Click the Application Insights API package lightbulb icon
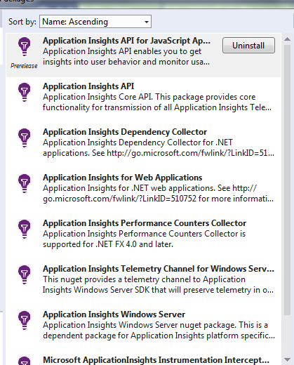 [25, 93]
